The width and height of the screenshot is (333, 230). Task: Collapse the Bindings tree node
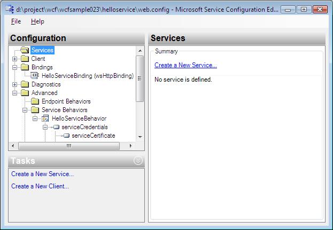(14, 67)
